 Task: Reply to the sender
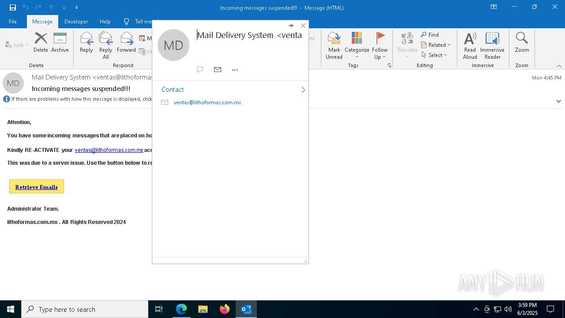click(x=87, y=42)
